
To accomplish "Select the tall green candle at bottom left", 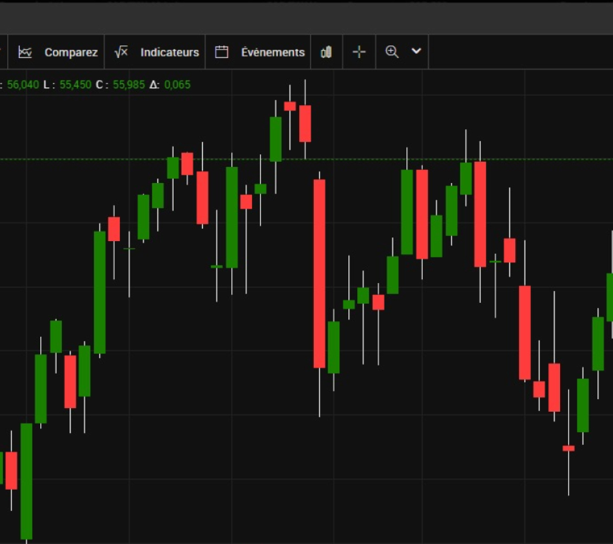I will point(26,480).
